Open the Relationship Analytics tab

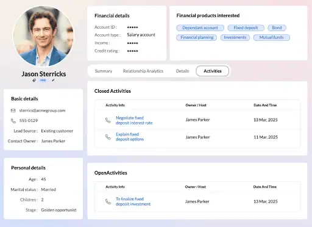[143, 71]
